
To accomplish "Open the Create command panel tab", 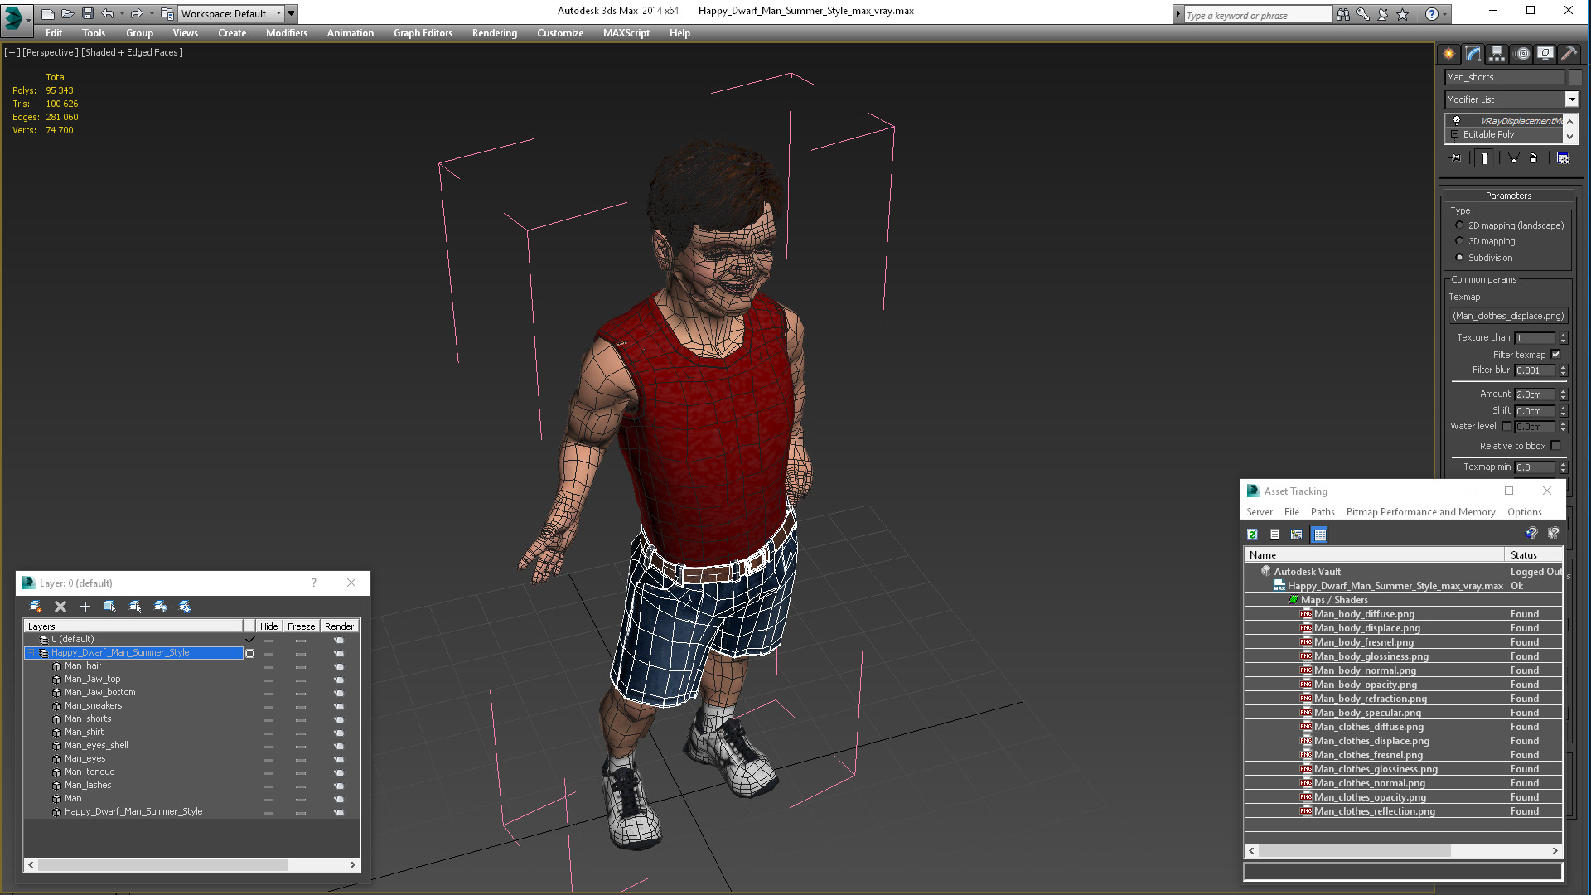I will pyautogui.click(x=1448, y=54).
